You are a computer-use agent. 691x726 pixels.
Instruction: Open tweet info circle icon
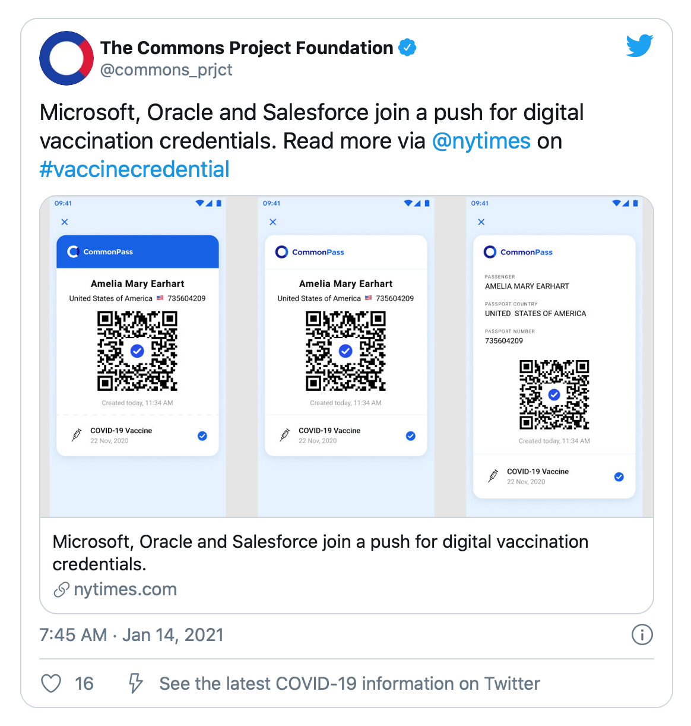pyautogui.click(x=642, y=635)
